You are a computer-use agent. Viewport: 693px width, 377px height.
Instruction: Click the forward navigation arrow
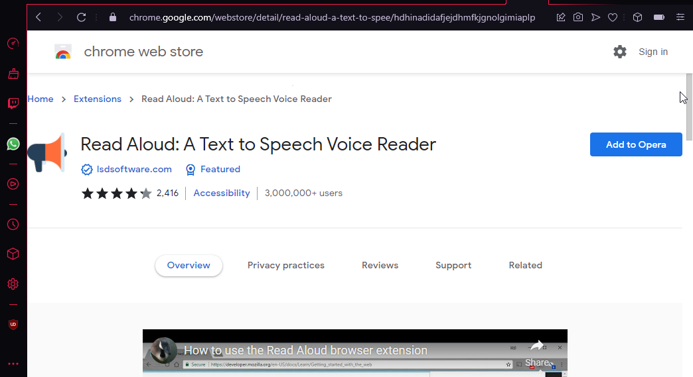click(60, 17)
